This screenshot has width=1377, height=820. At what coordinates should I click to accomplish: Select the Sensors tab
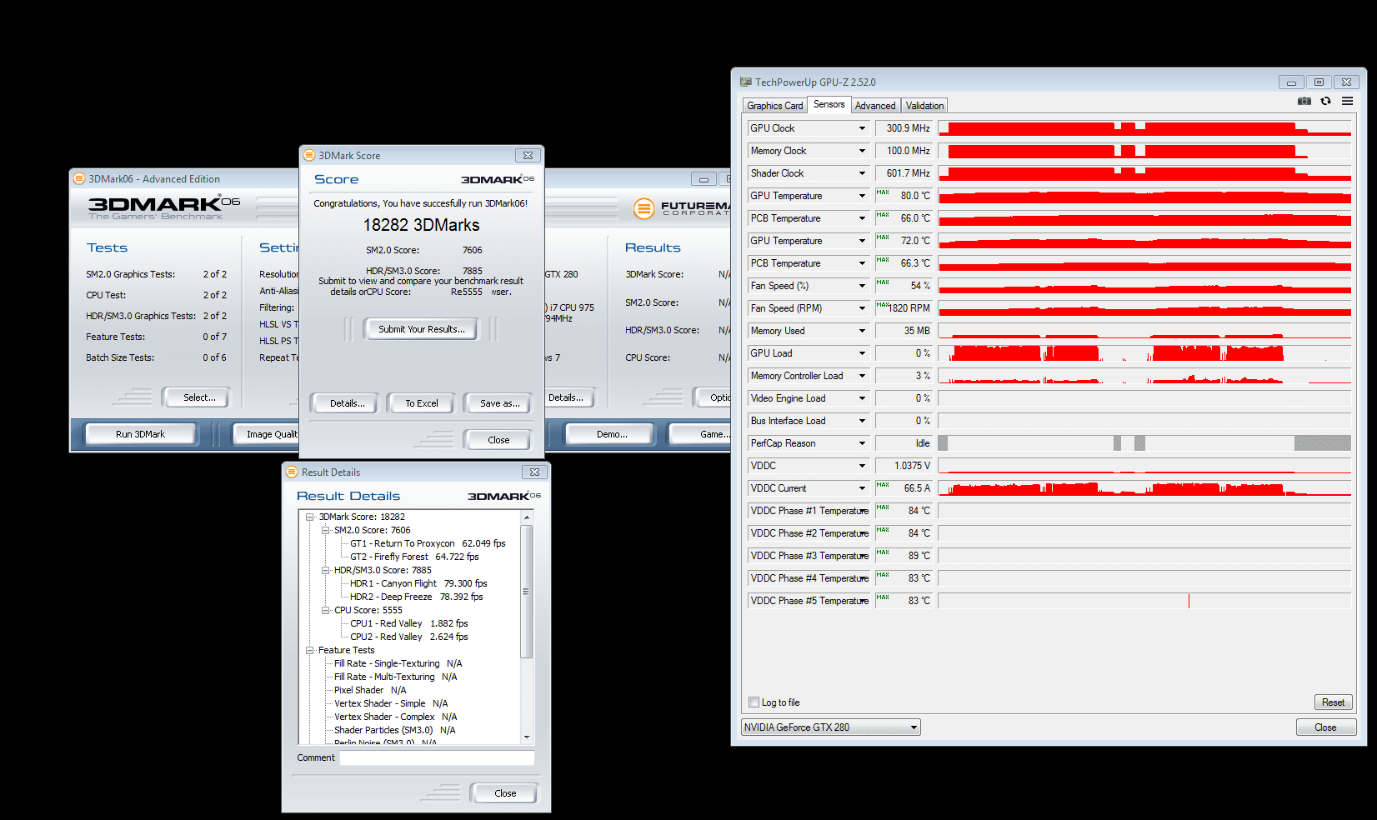pos(829,104)
